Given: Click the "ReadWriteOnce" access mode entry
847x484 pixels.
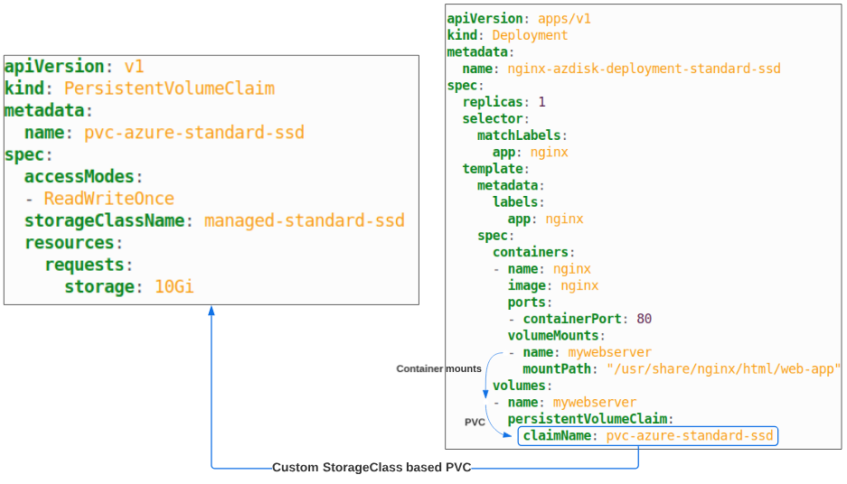Looking at the screenshot, I should pyautogui.click(x=108, y=199).
